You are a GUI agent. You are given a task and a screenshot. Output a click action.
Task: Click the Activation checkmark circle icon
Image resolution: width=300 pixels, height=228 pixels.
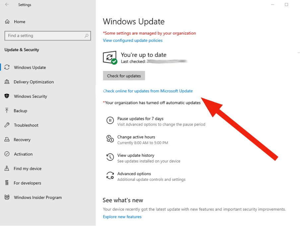click(x=7, y=154)
